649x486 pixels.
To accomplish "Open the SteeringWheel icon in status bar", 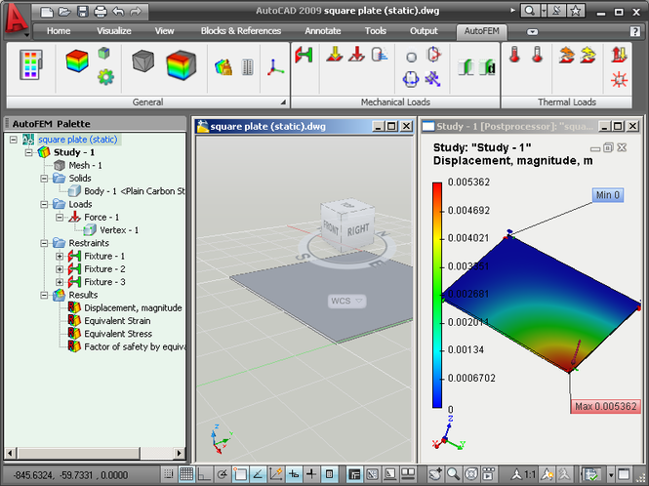I will tap(471, 473).
